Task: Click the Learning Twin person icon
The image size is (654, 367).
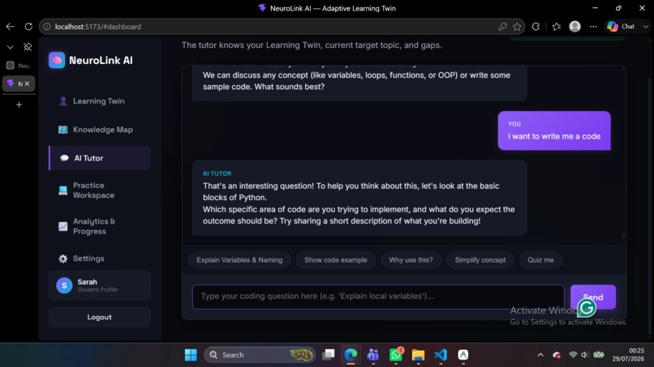Action: coord(63,101)
